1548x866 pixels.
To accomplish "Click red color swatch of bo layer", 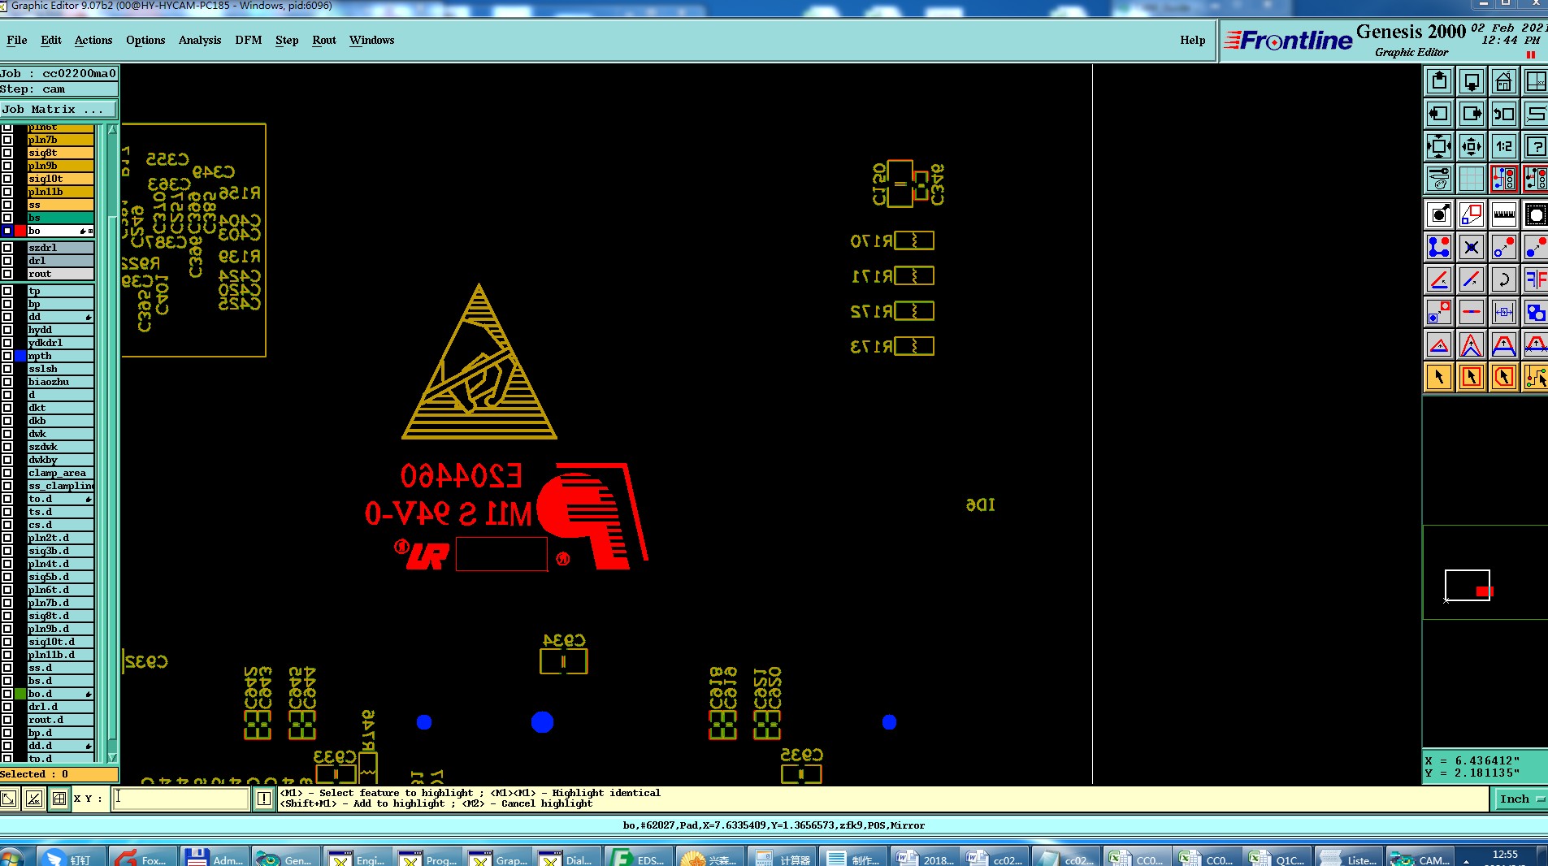I will [x=20, y=231].
